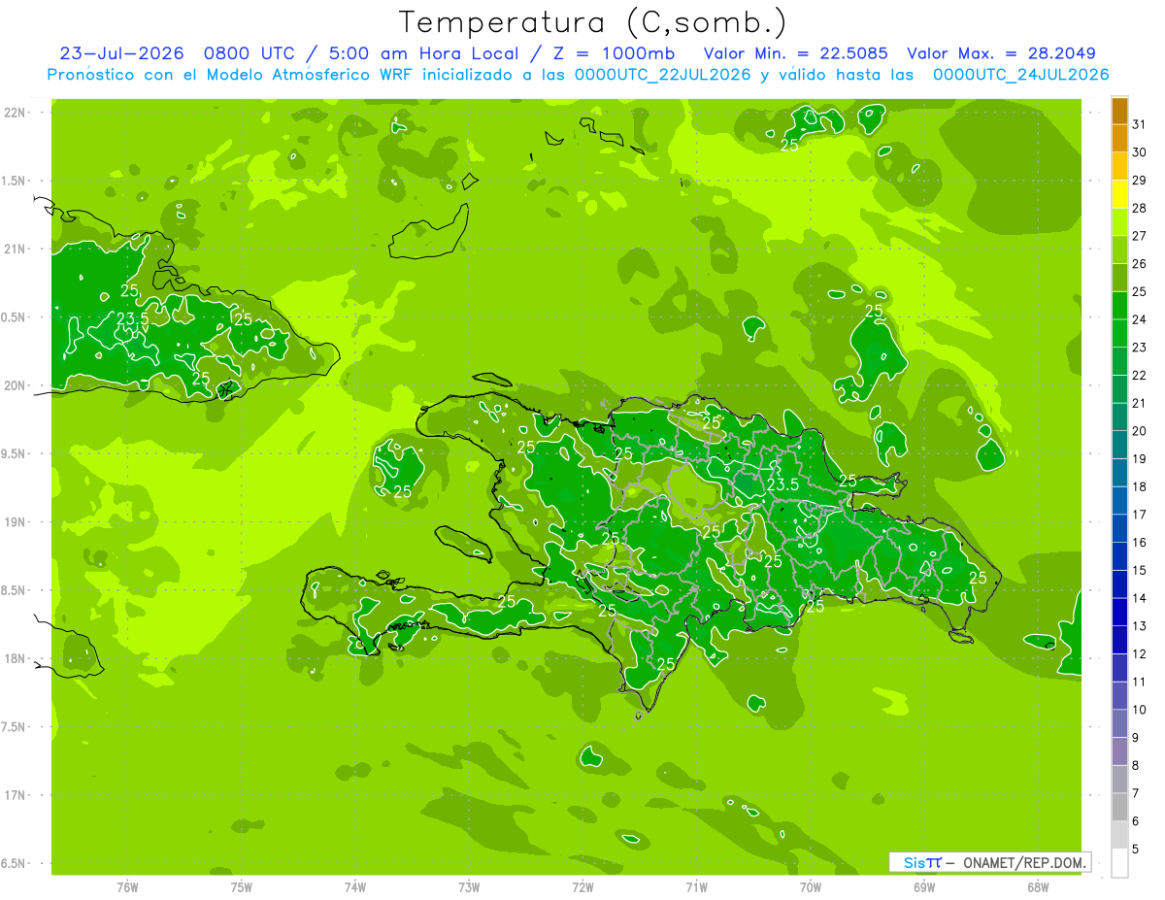Click the 76W longitude axis label

coord(127,886)
